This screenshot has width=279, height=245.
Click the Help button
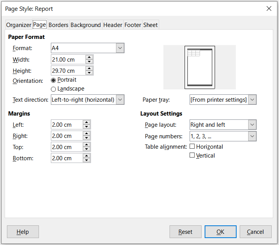[23, 232]
